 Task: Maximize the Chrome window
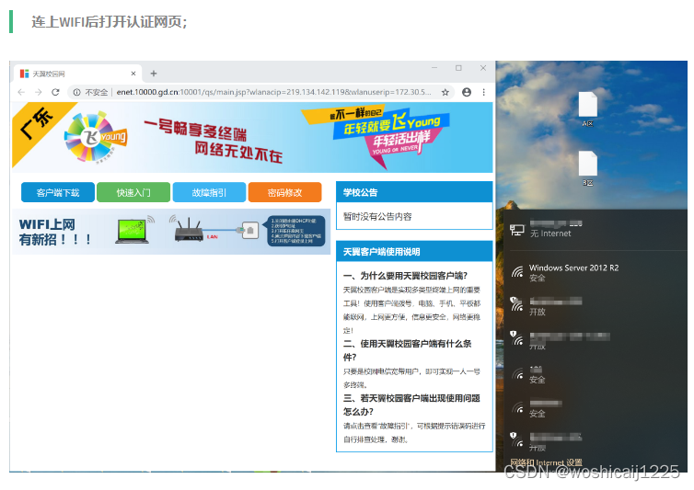(458, 68)
